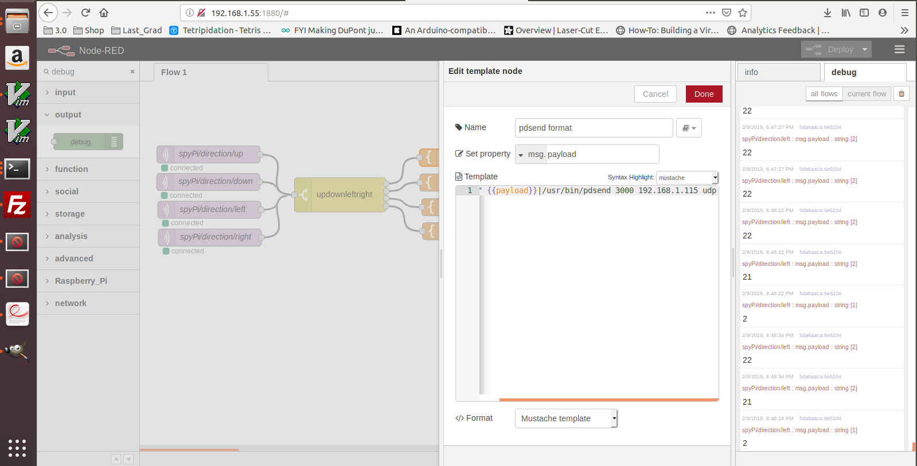Switch to the debug sidebar tab
The image size is (917, 466).
click(x=865, y=72)
